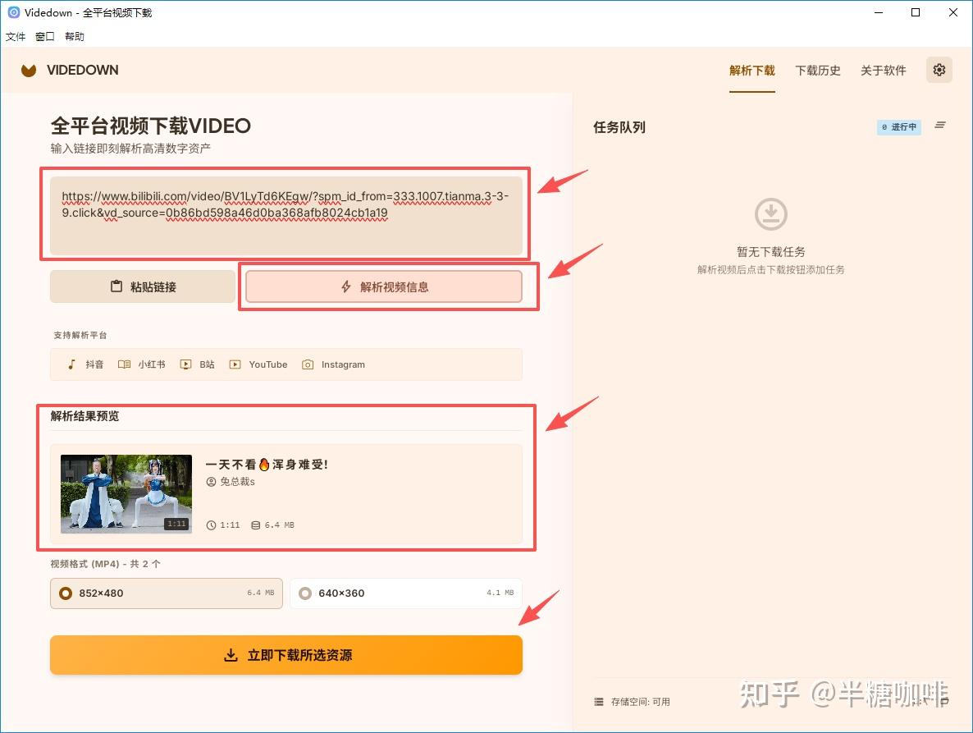Select the 852×480 video format

(x=167, y=593)
